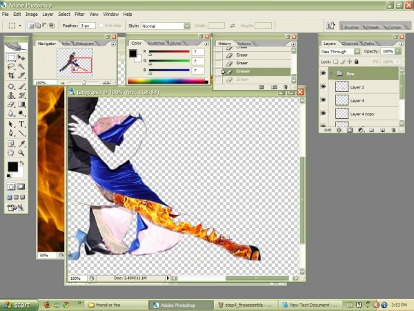This screenshot has height=311, width=414.
Task: Open the Windows start menu
Action: pyautogui.click(x=19, y=305)
